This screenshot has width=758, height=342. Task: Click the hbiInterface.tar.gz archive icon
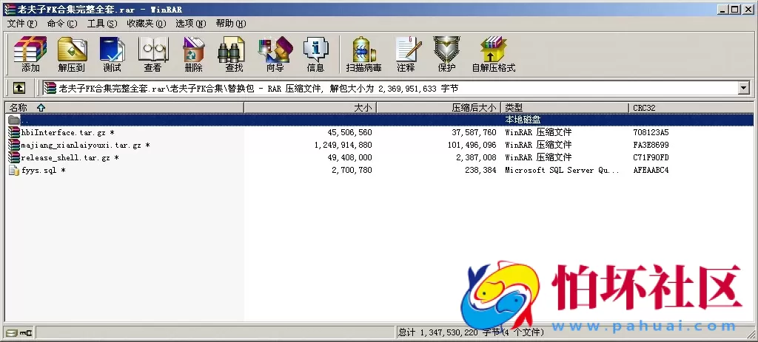tap(14, 132)
